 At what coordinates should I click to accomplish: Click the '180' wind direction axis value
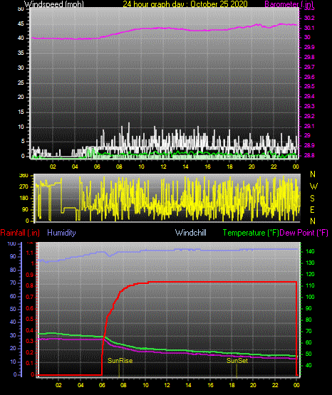point(24,199)
